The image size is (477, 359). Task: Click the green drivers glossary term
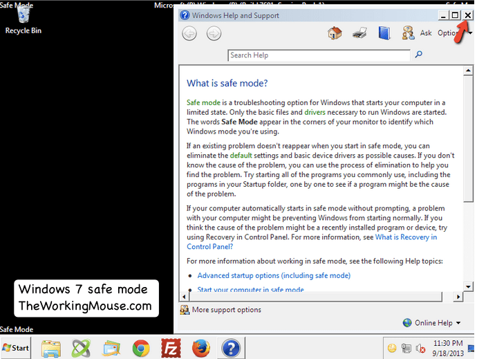tap(315, 112)
